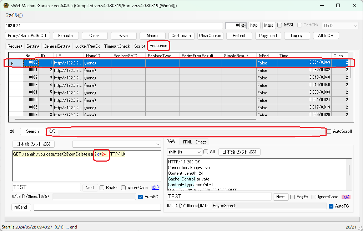Check the All checkbox
Viewport: 363px width, 231px height.
click(206, 152)
